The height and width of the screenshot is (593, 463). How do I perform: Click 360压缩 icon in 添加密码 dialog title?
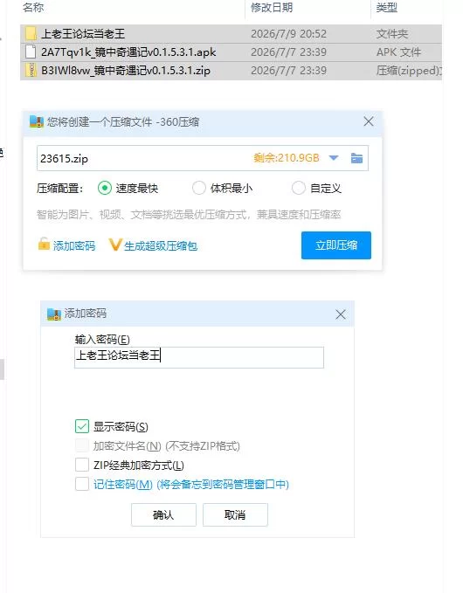click(54, 314)
